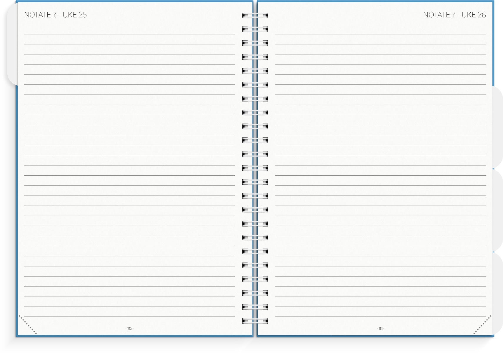
Task: Open the divider tab on the left edge
Action: tap(12, 44)
